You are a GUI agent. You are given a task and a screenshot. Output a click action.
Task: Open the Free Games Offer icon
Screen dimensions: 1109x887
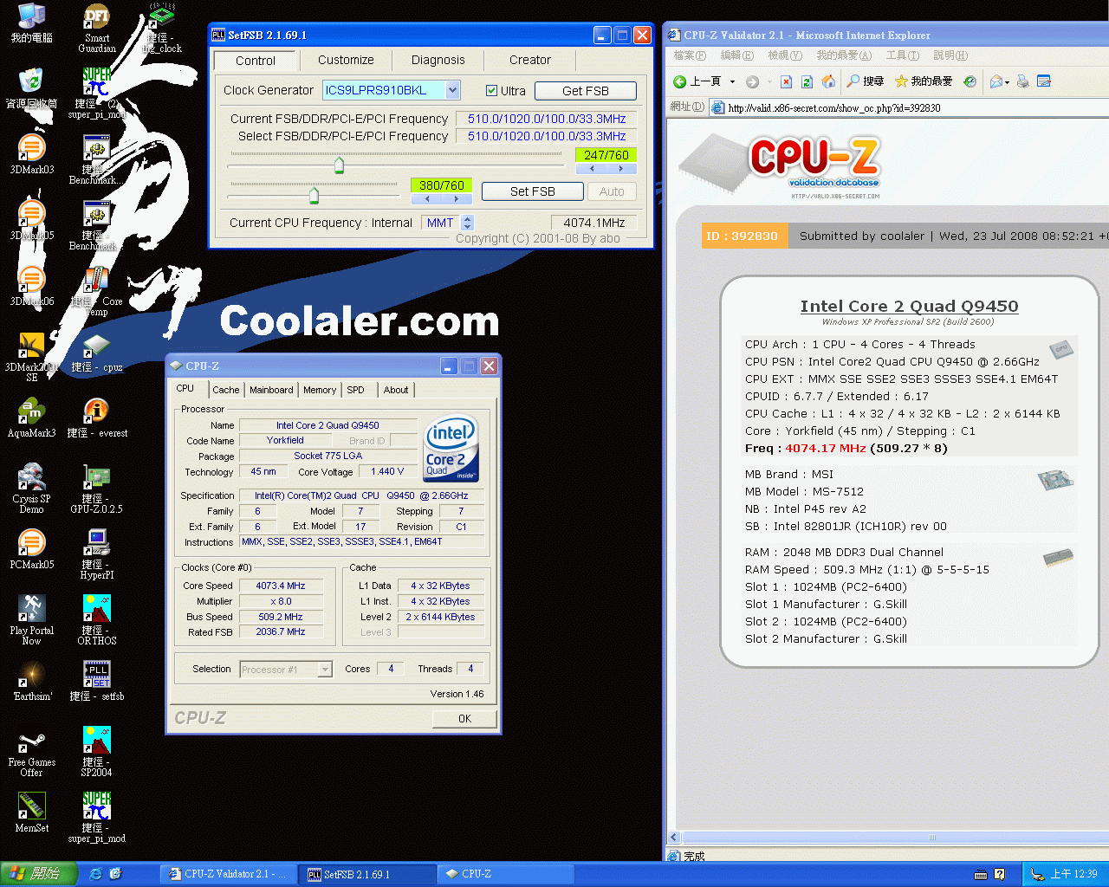pos(32,752)
